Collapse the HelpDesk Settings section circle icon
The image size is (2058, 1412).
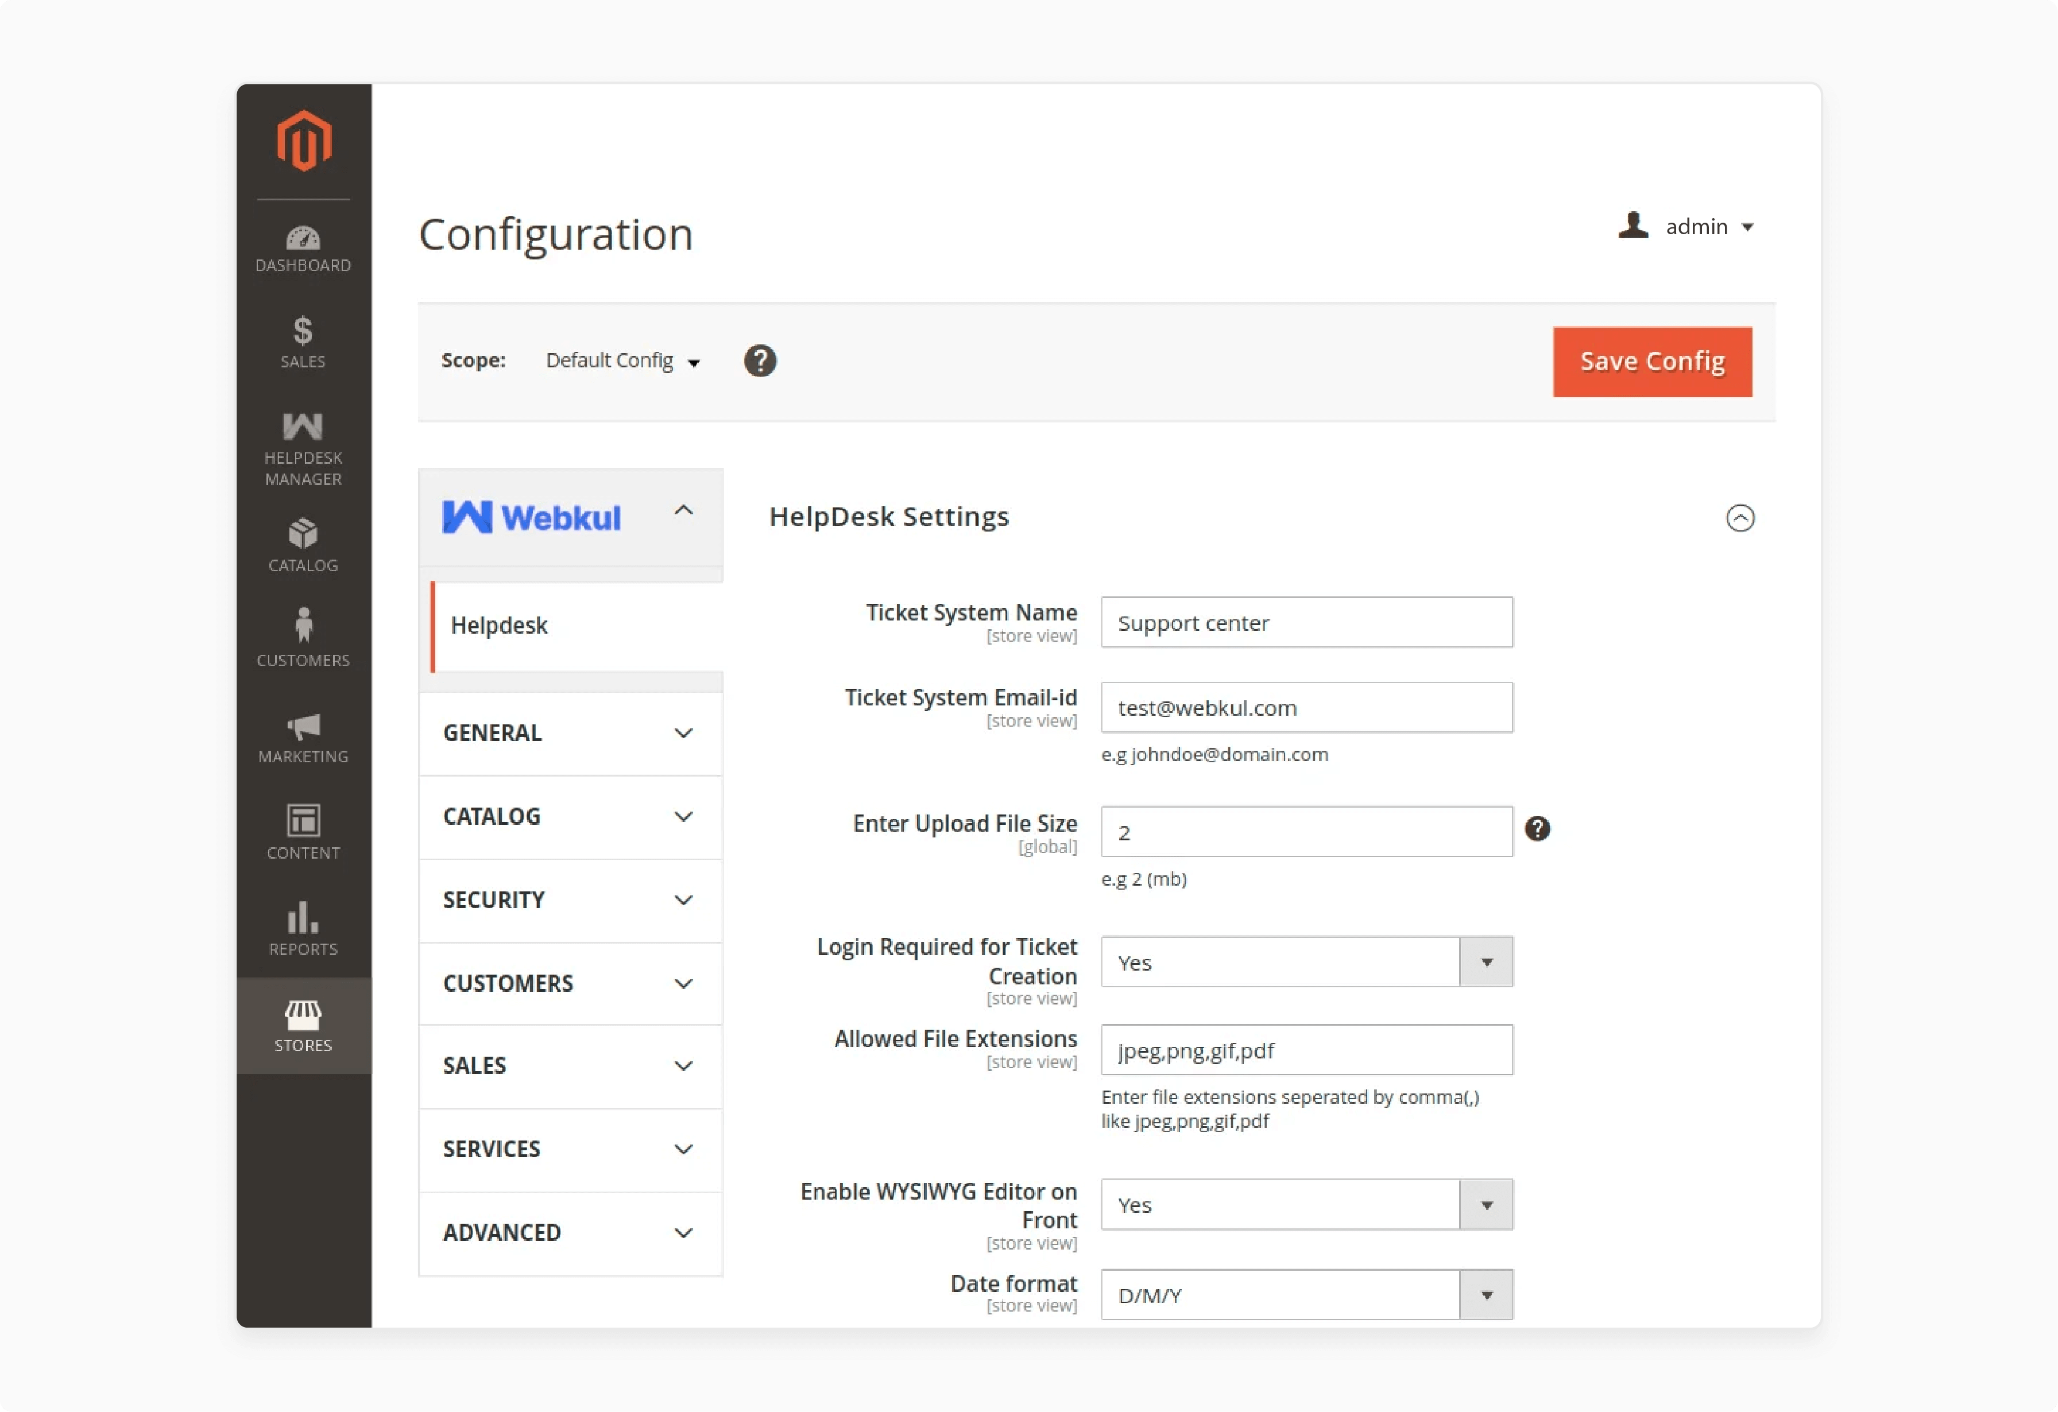pyautogui.click(x=1740, y=518)
